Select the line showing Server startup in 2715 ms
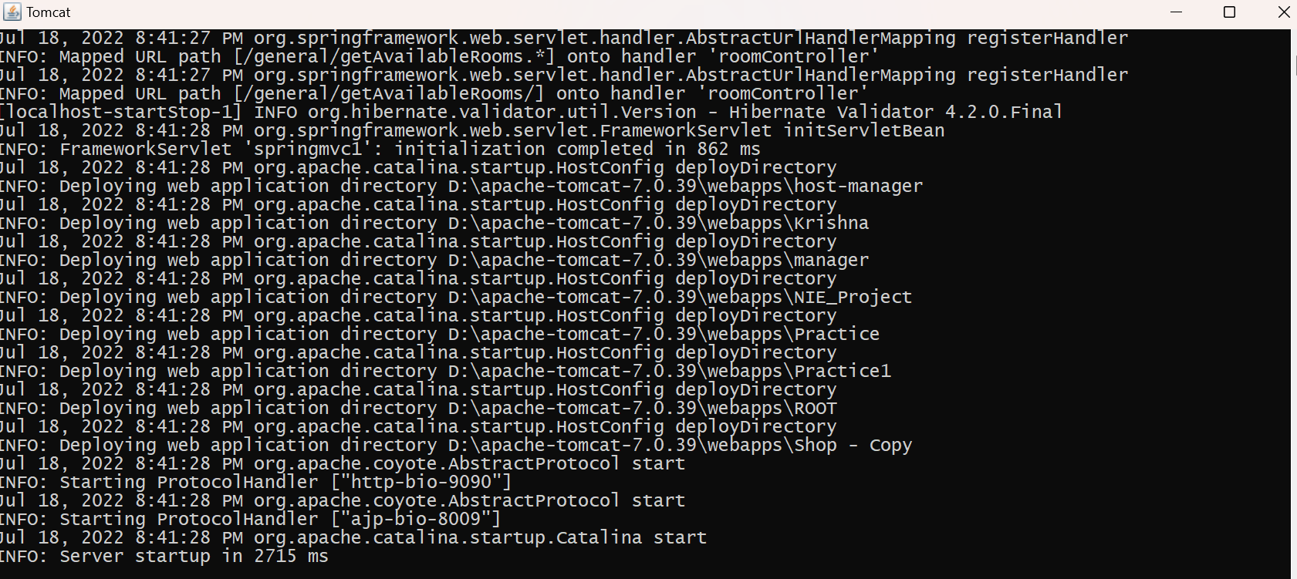Viewport: 1297px width, 579px height. click(x=165, y=556)
